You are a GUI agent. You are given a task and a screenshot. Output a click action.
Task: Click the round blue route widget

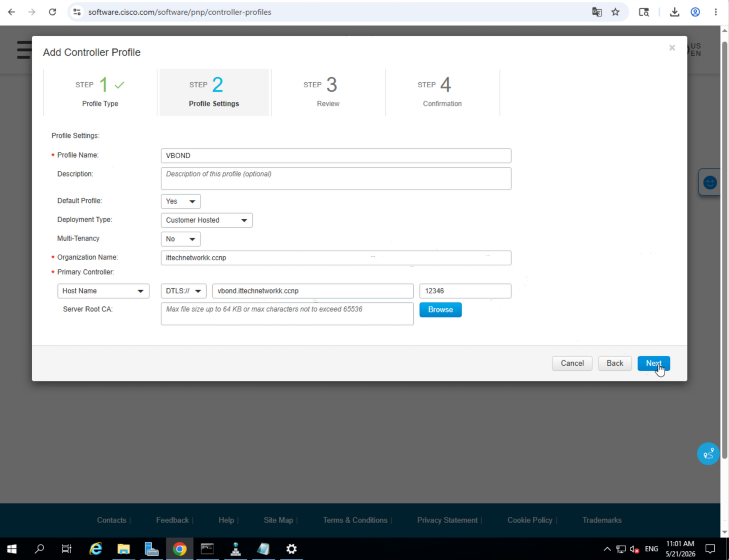708,454
